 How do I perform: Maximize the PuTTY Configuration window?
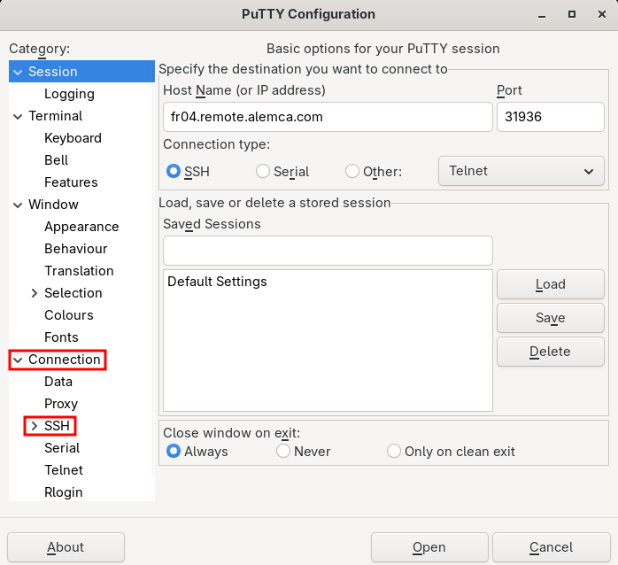click(x=571, y=14)
